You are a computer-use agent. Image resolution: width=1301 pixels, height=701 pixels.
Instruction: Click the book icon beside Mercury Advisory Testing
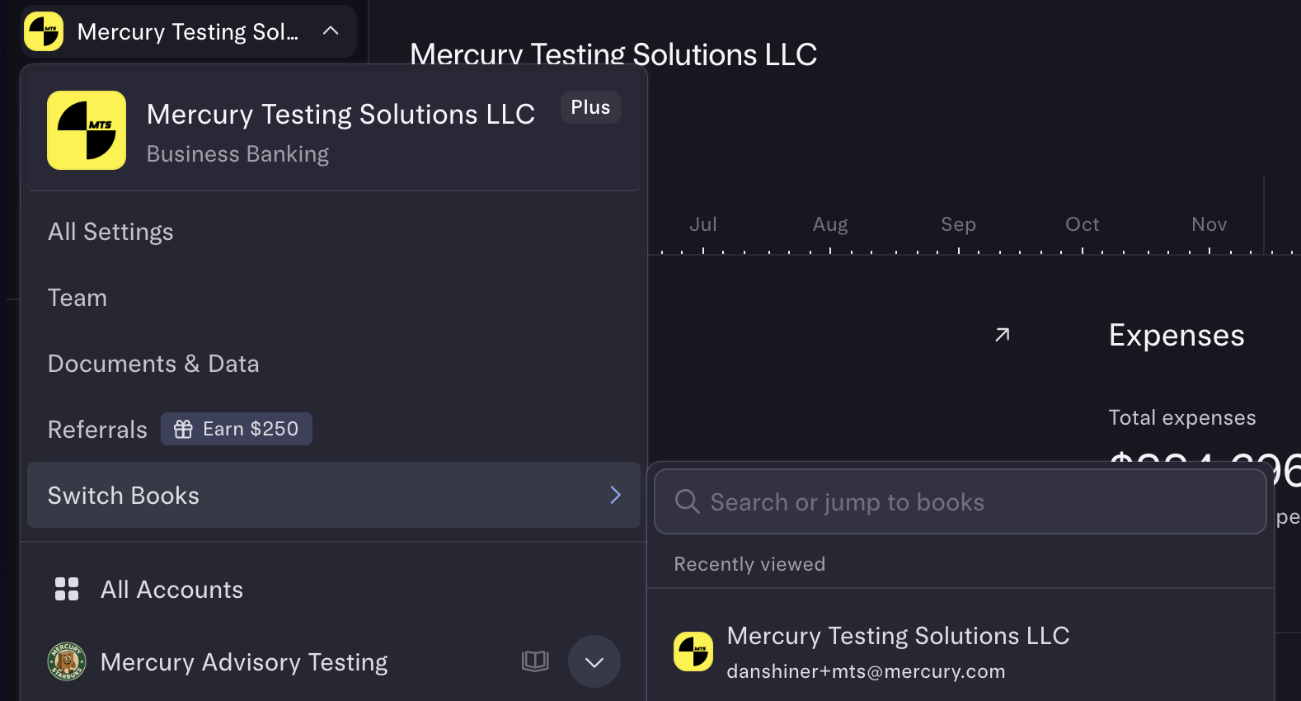tap(535, 661)
